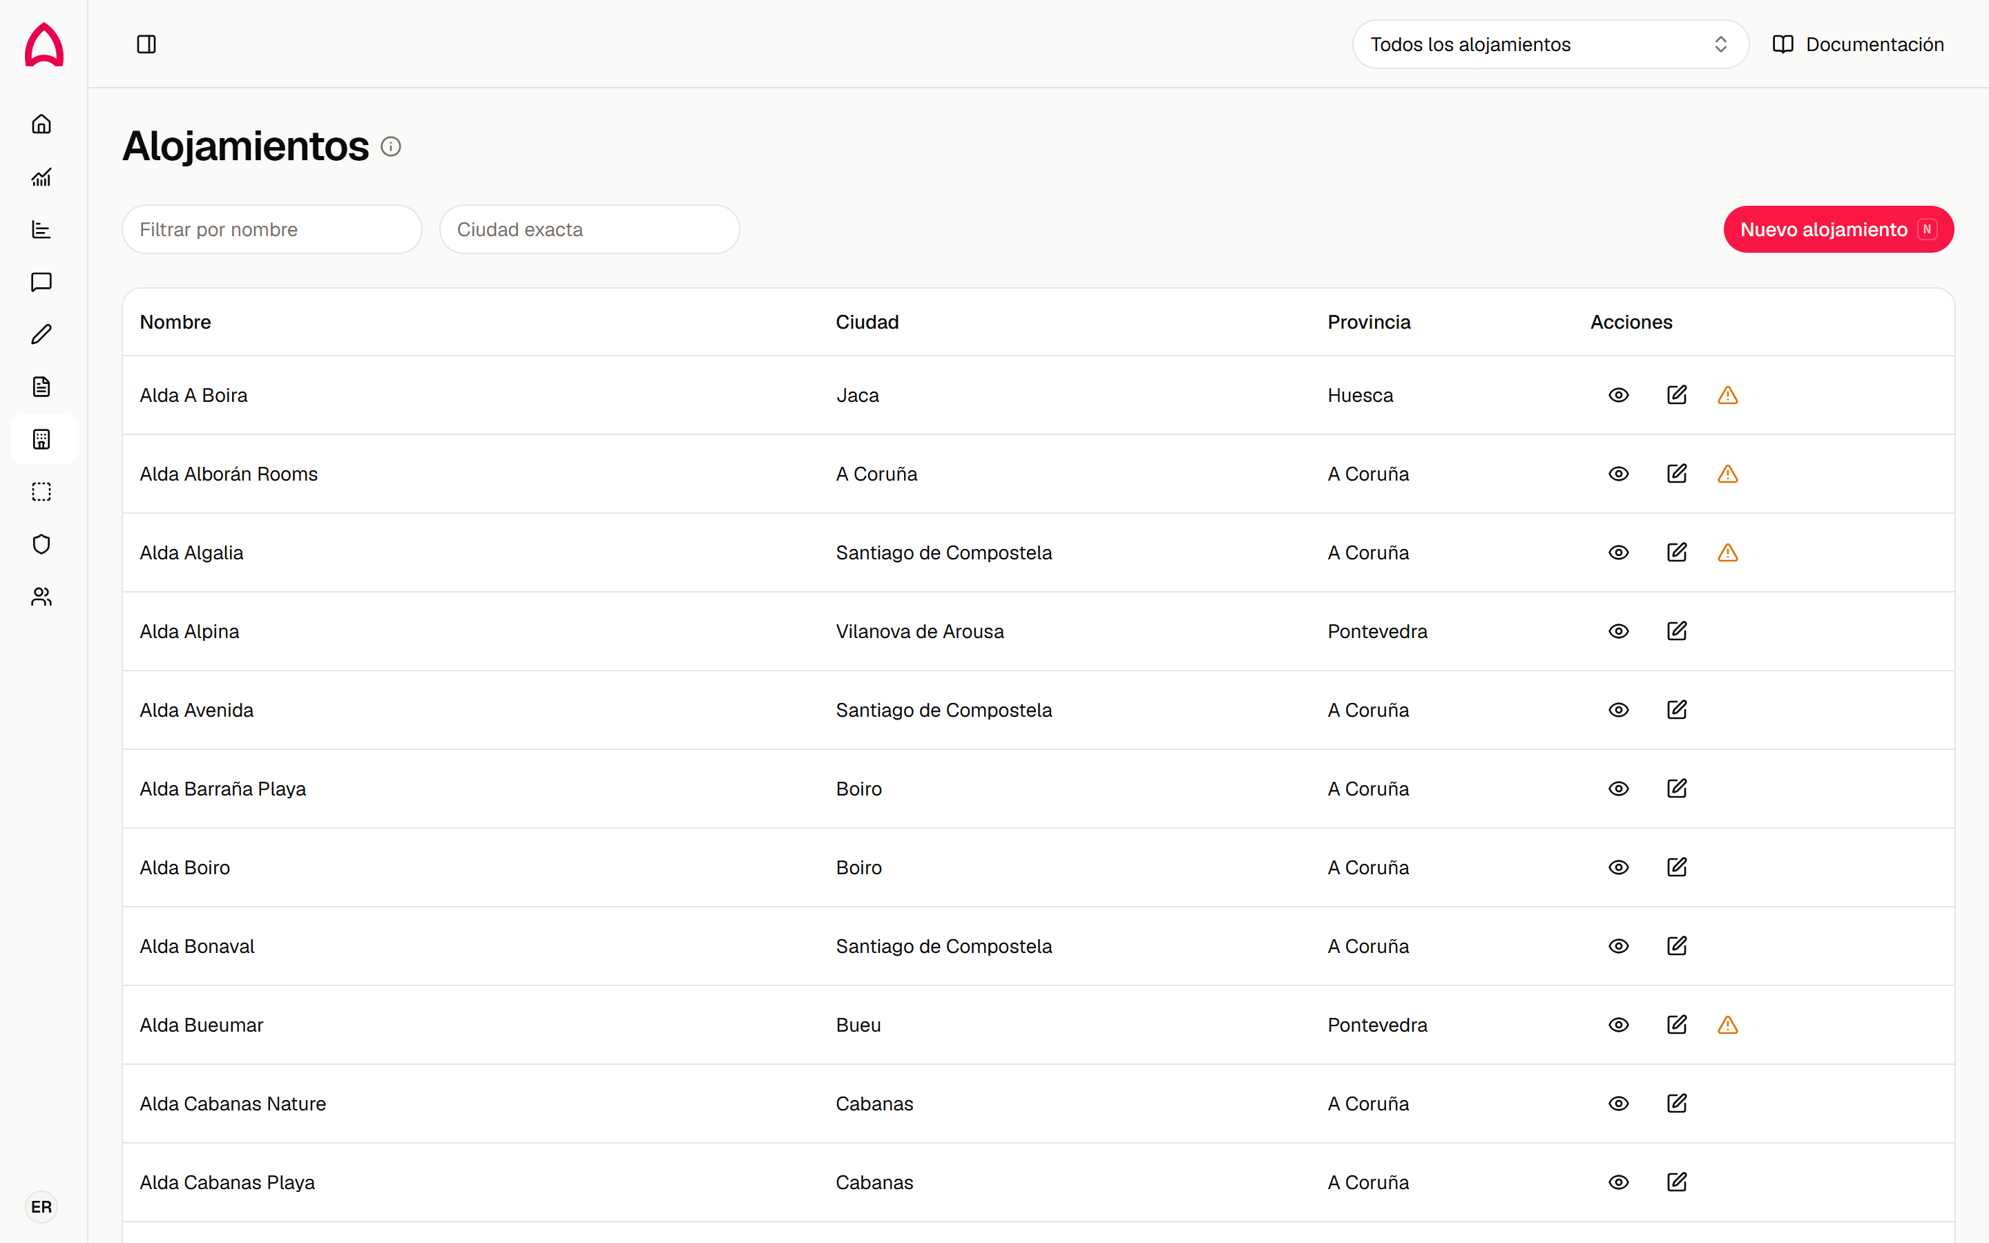
Task: Open the document file sidebar icon
Action: [x=42, y=387]
